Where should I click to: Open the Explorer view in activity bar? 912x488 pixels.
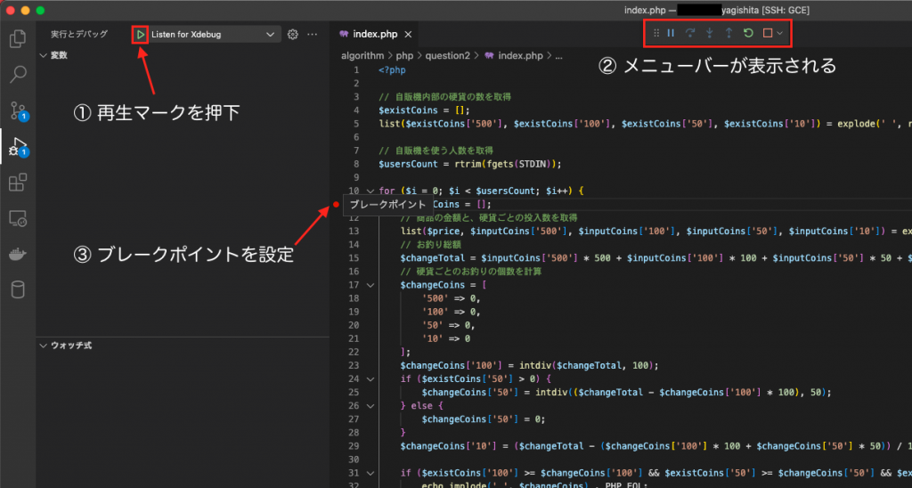[x=17, y=39]
